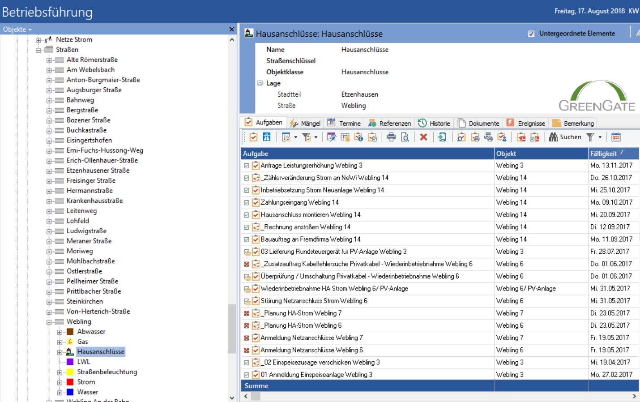This screenshot has height=402, width=640.
Task: Toggle the Untergeordnete Elemente checkbox
Action: tap(531, 34)
